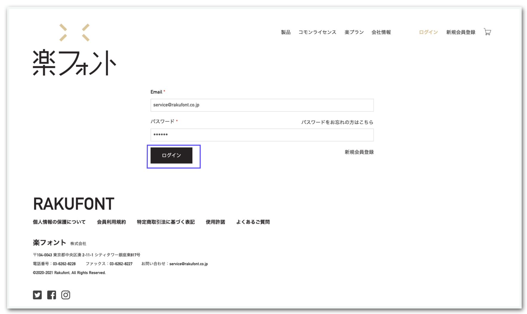Click the gold ログイン header link
Viewport: 527px width, 314px height.
click(428, 32)
